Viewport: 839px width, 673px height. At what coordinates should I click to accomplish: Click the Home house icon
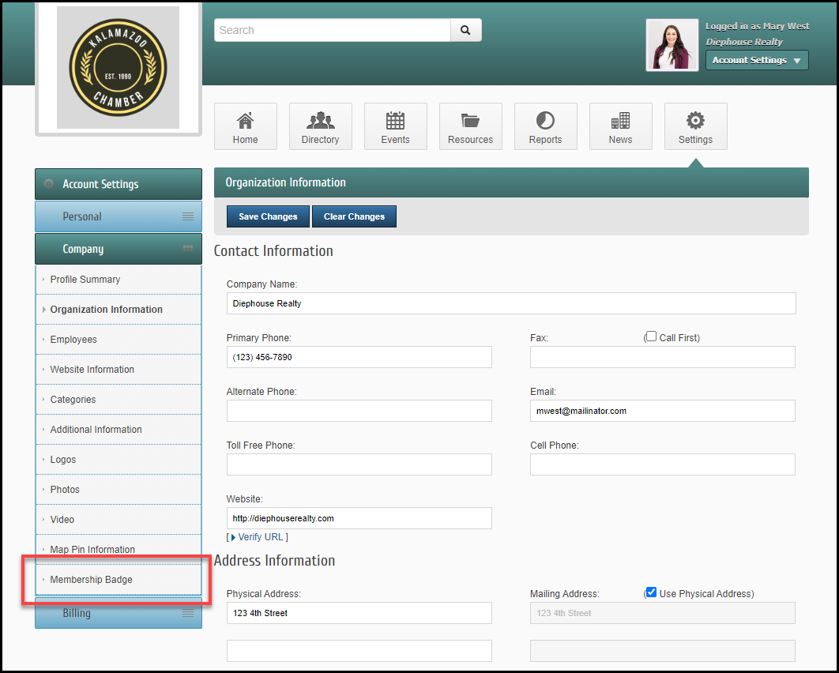click(245, 121)
